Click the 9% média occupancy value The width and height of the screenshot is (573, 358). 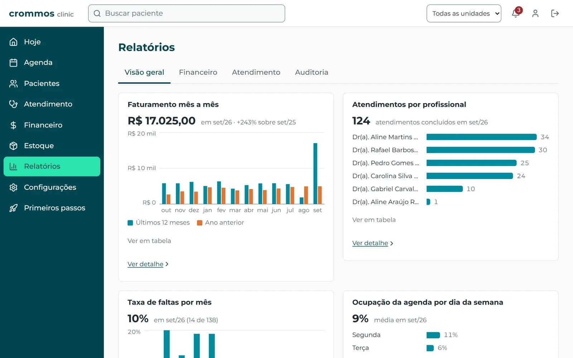pyautogui.click(x=360, y=319)
